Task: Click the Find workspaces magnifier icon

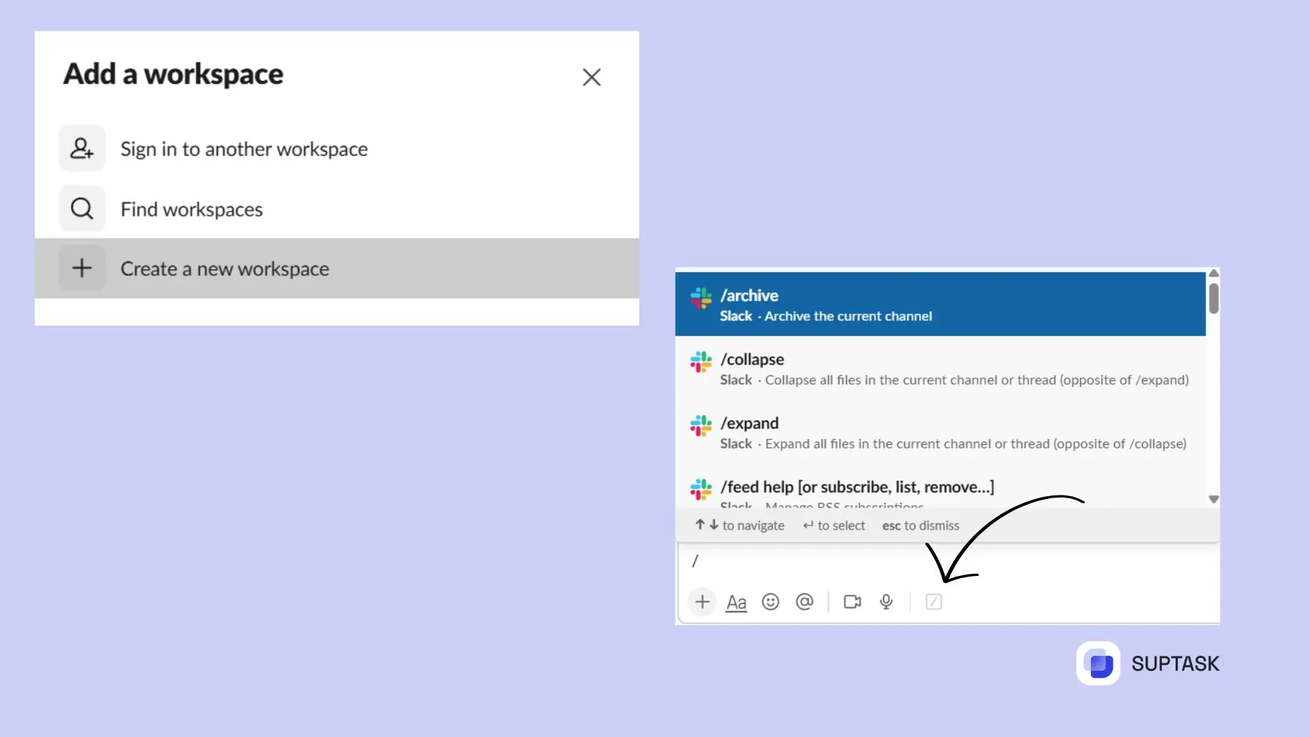Action: point(82,208)
